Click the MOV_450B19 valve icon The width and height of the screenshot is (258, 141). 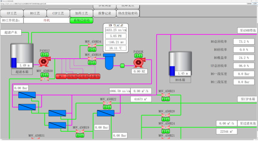[80, 131]
